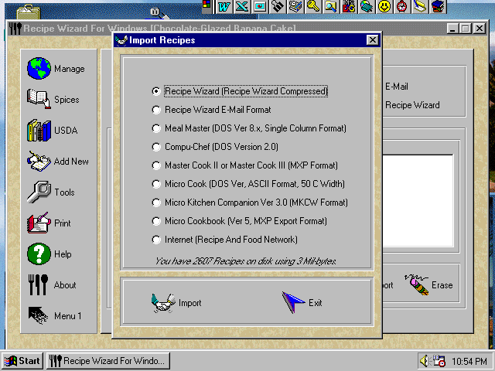Click the red alarm clock shortcut icon

coord(402,7)
